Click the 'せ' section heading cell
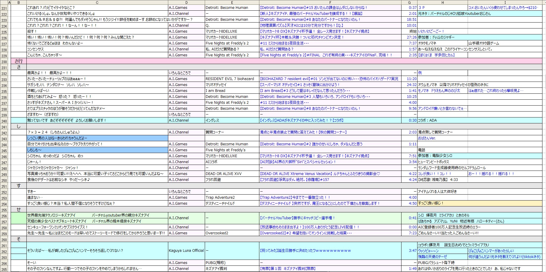The height and width of the screenshot is (272, 546). [19, 209]
